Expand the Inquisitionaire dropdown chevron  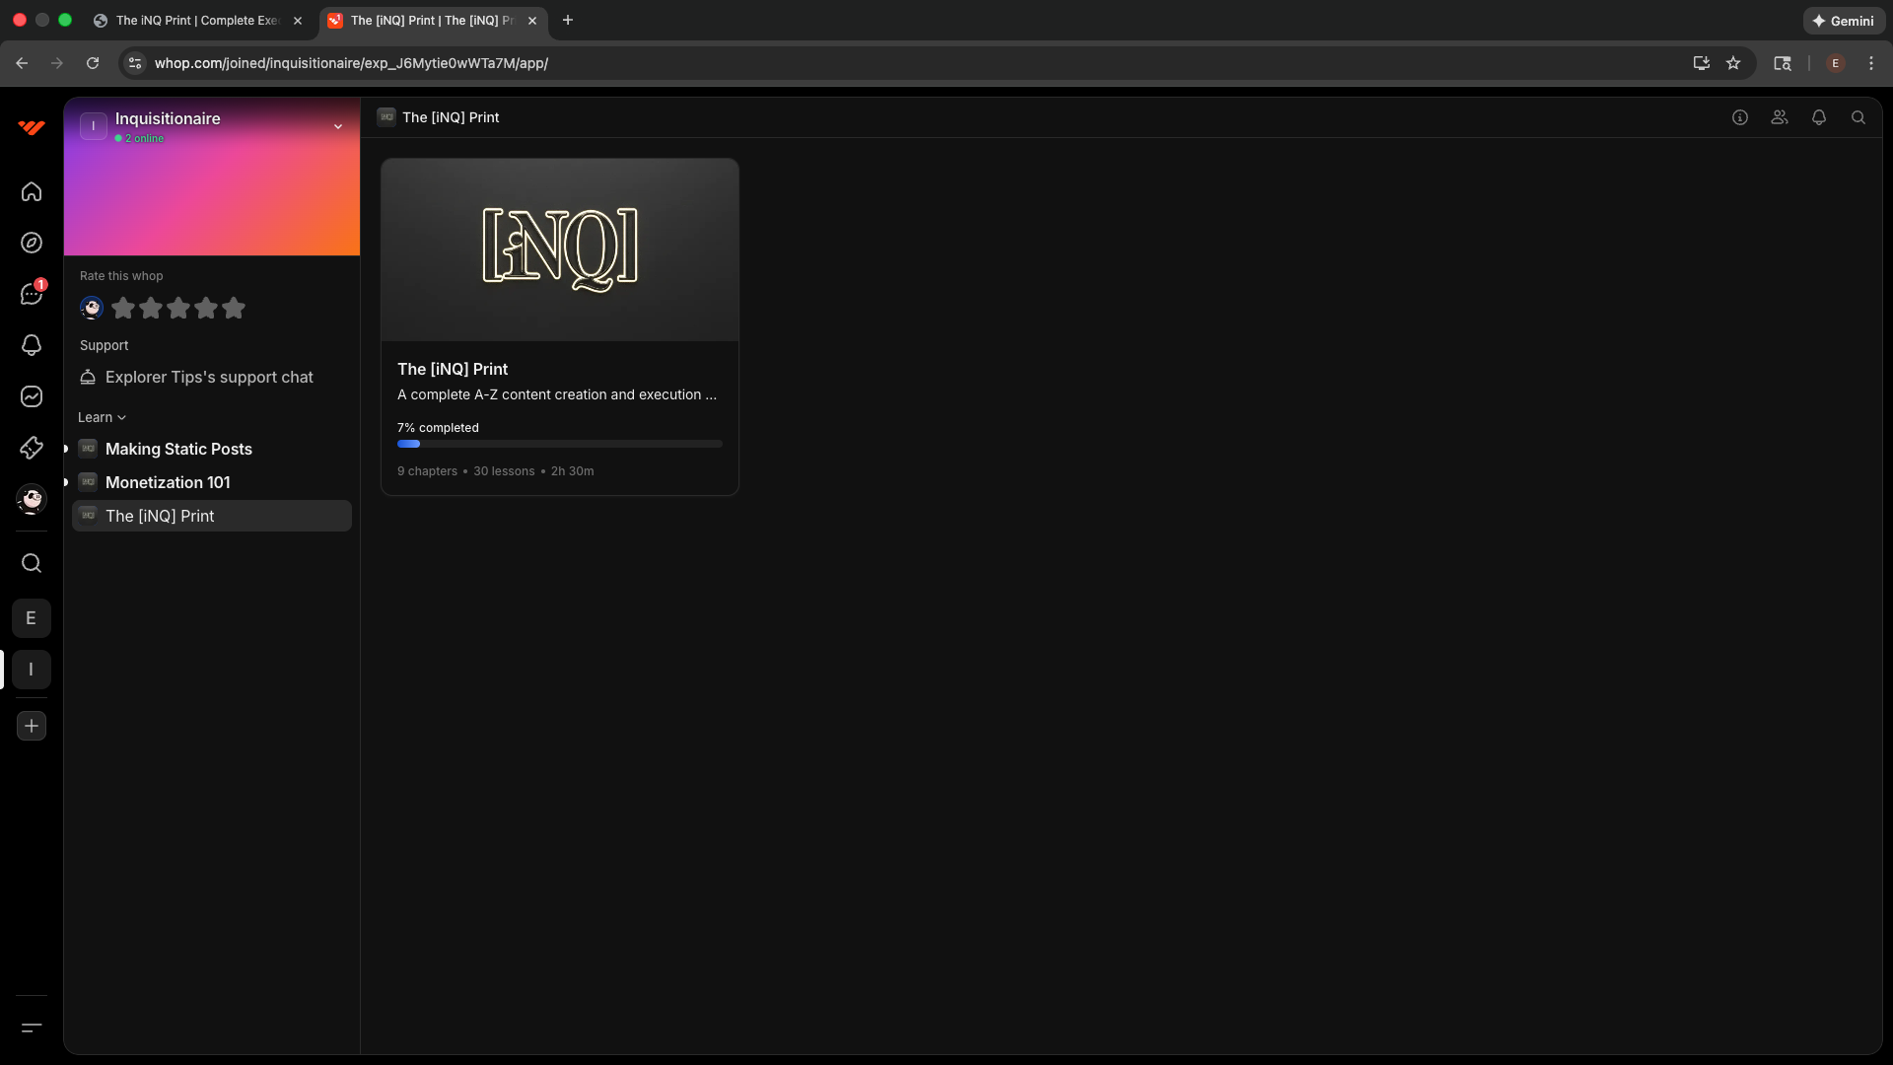tap(338, 126)
